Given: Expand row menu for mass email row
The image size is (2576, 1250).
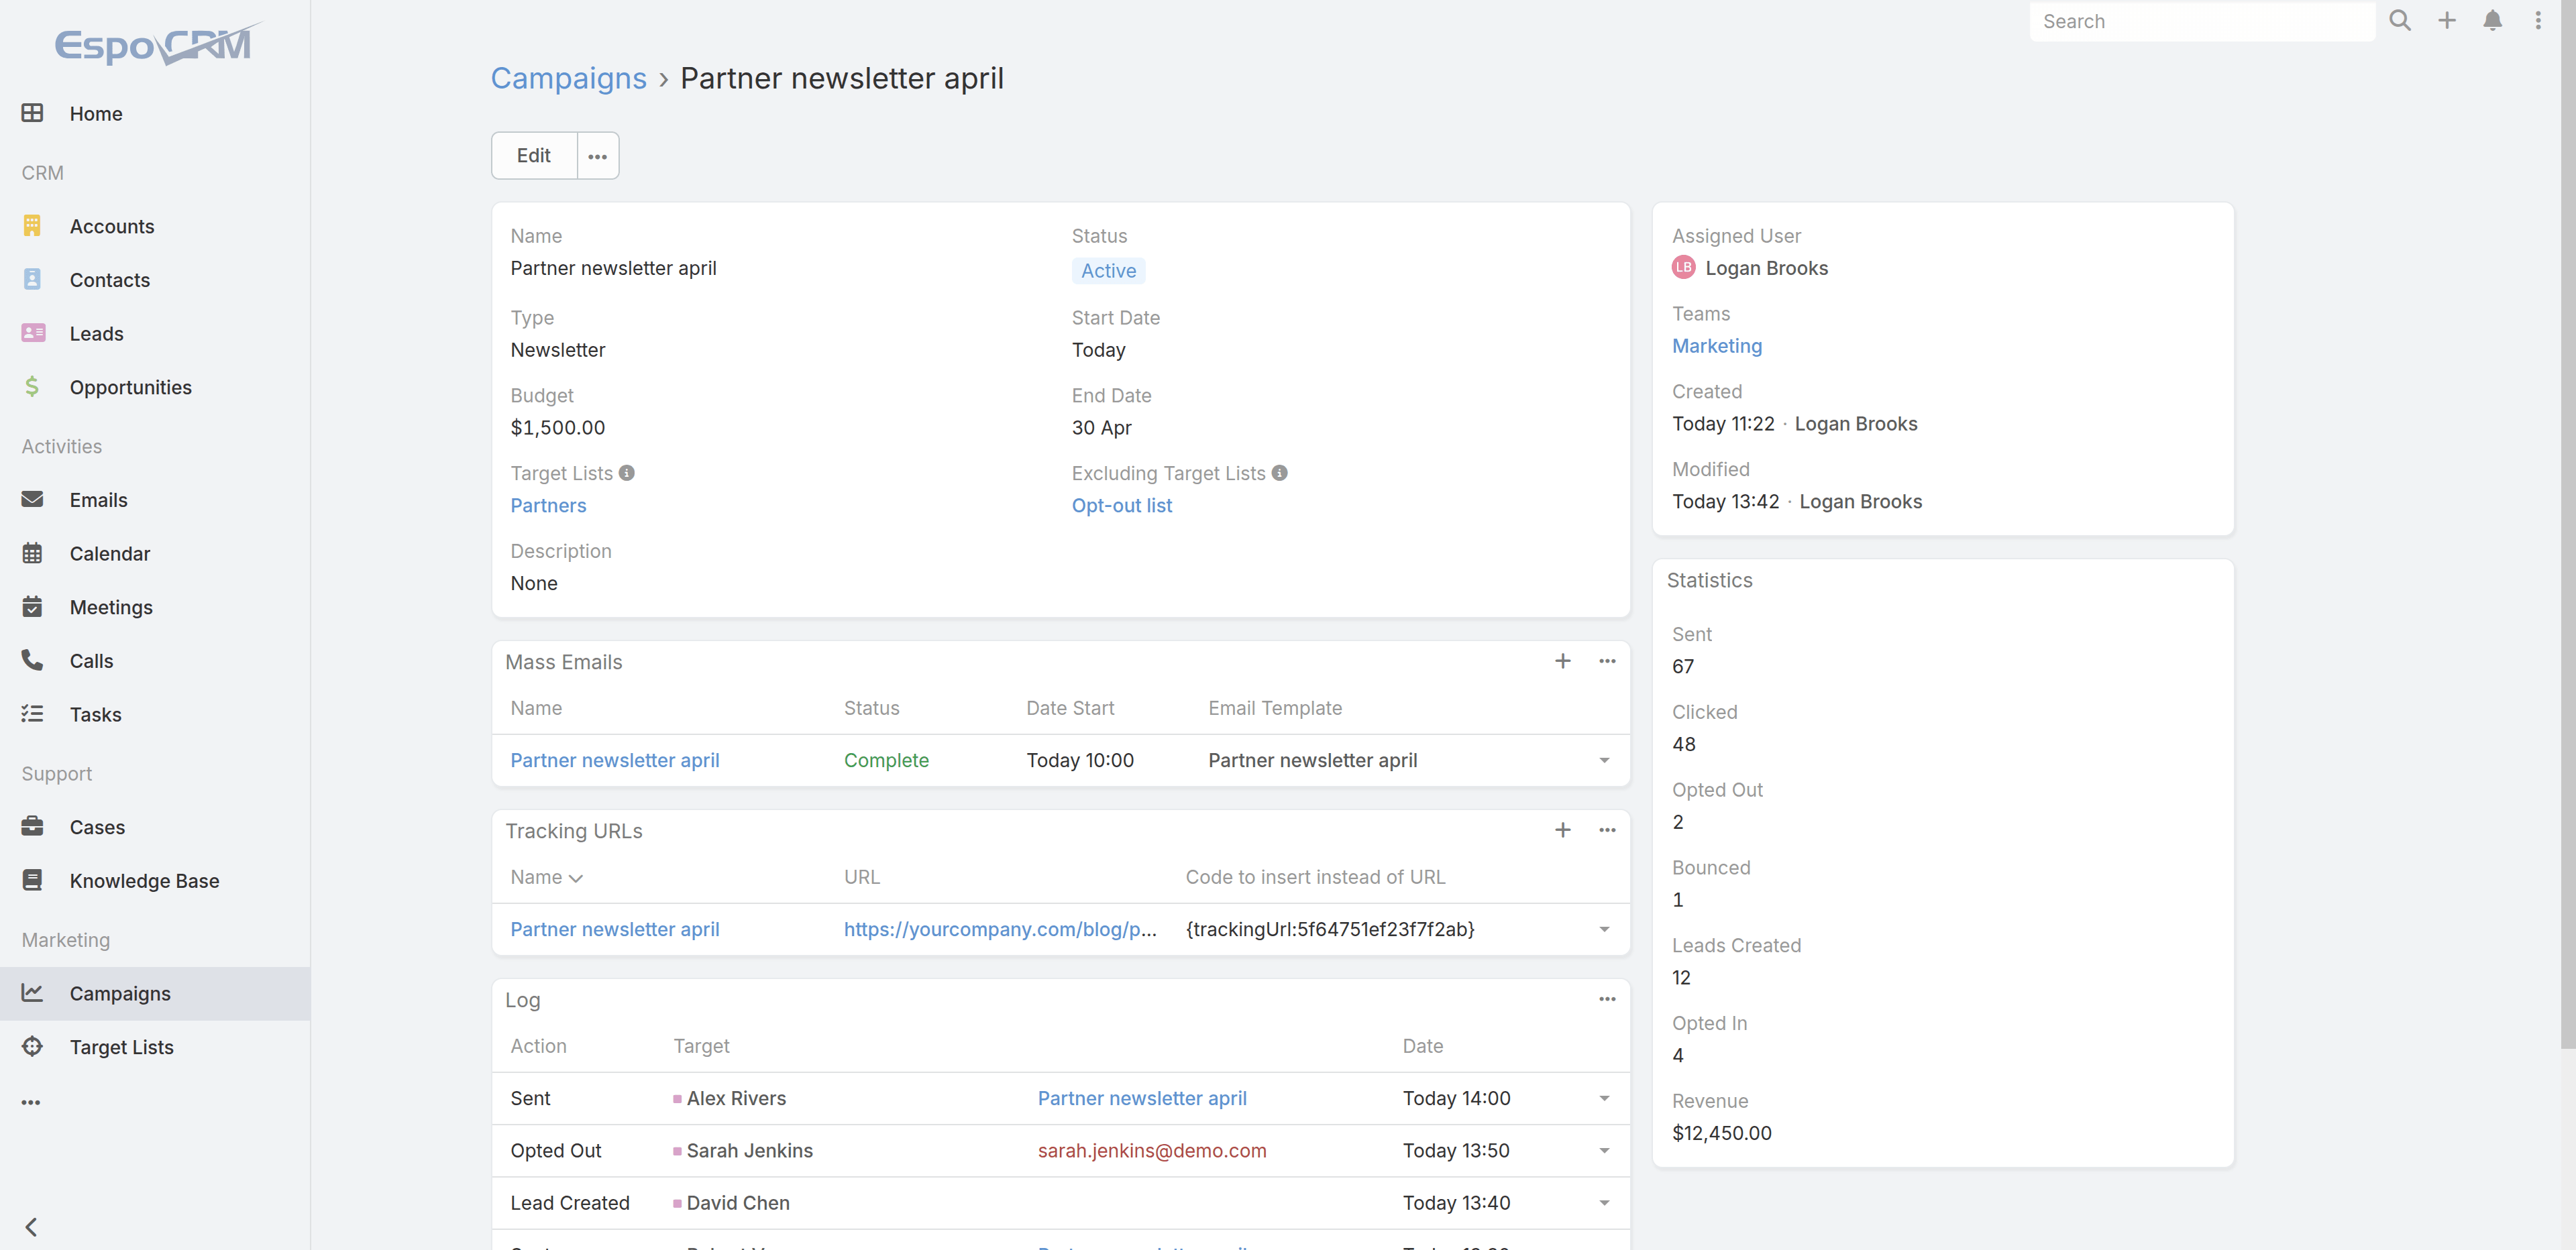Looking at the screenshot, I should (x=1604, y=761).
